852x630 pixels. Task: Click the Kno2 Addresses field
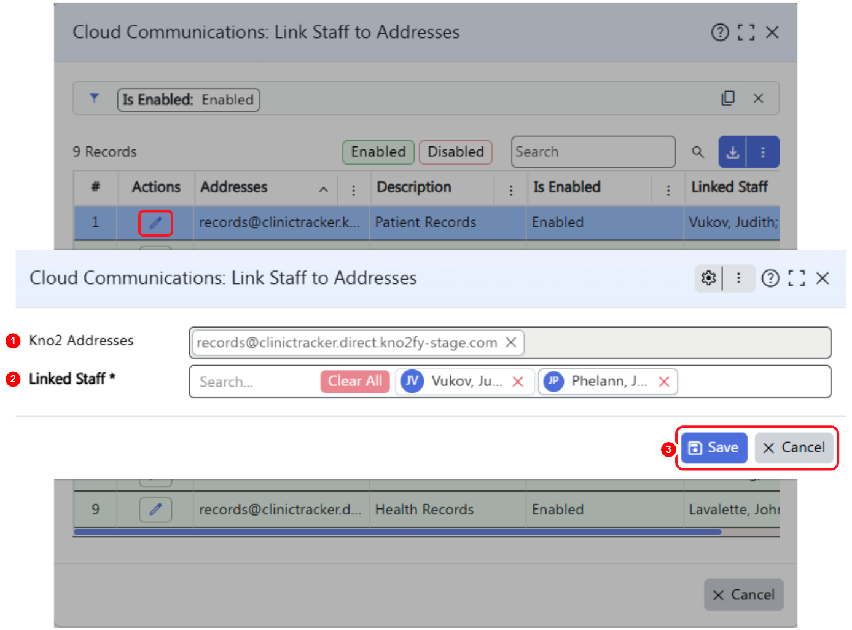pos(510,342)
